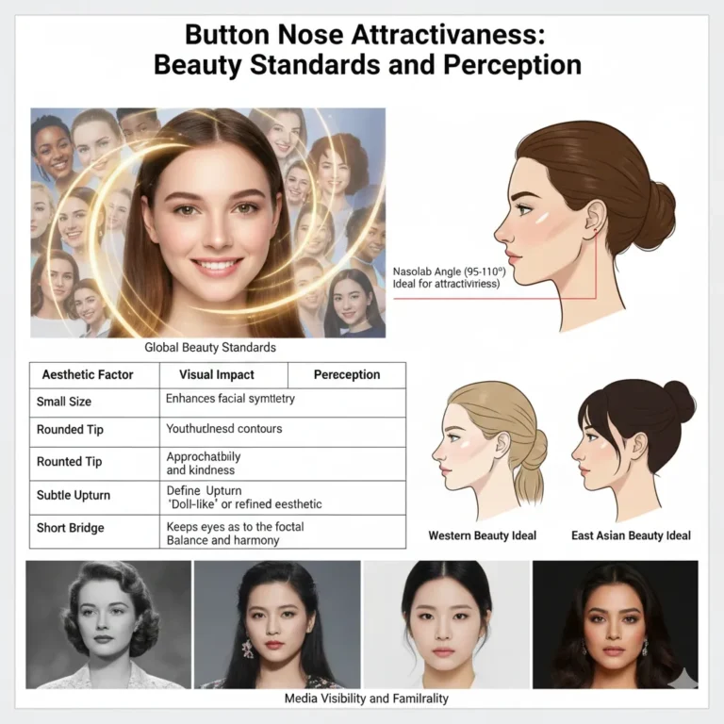The height and width of the screenshot is (724, 724).
Task: Select the portrait on the light gray background
Action: pyautogui.click(x=447, y=625)
